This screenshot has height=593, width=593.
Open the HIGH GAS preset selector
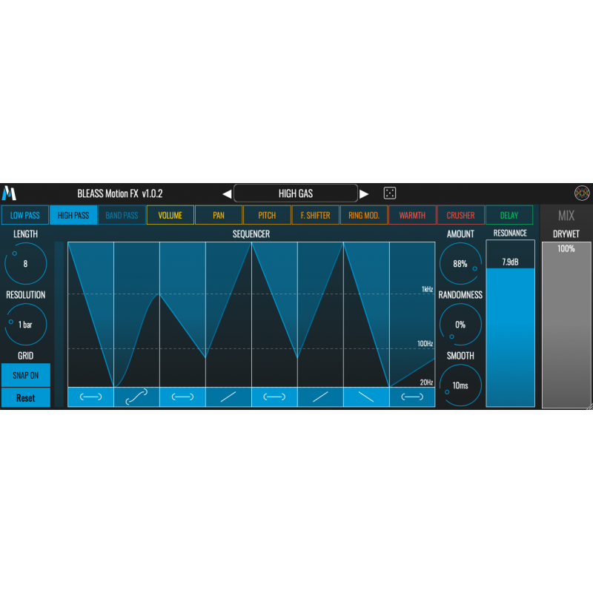pyautogui.click(x=296, y=193)
